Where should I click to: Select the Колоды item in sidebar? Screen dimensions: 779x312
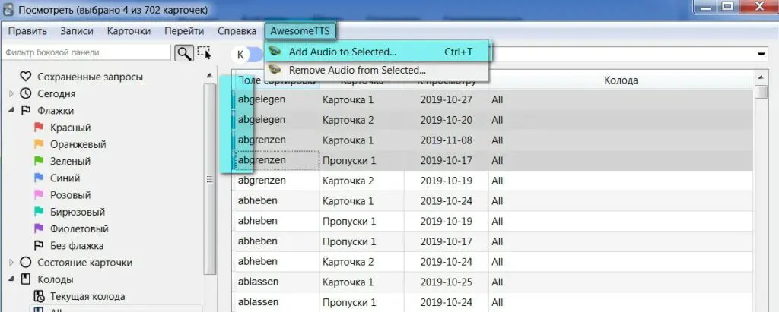46,279
